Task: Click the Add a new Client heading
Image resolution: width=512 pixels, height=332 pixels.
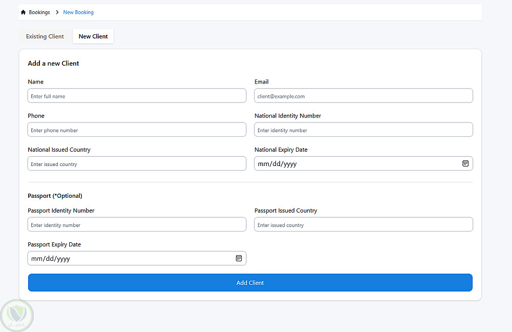Action: (x=53, y=64)
